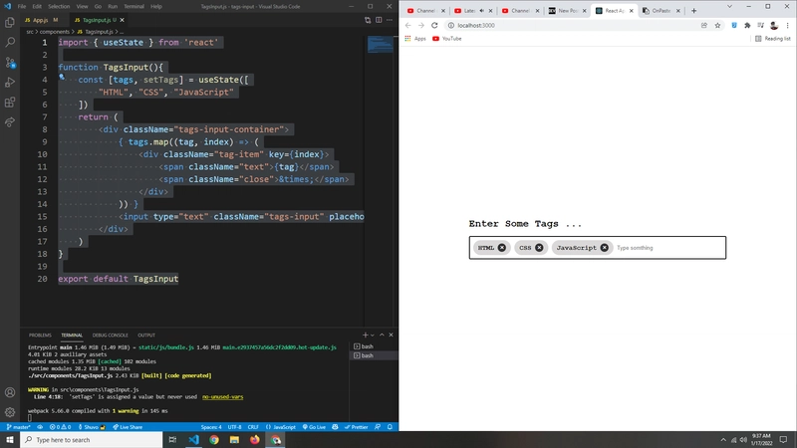Close the TagsInput.js editor tab

(122, 20)
